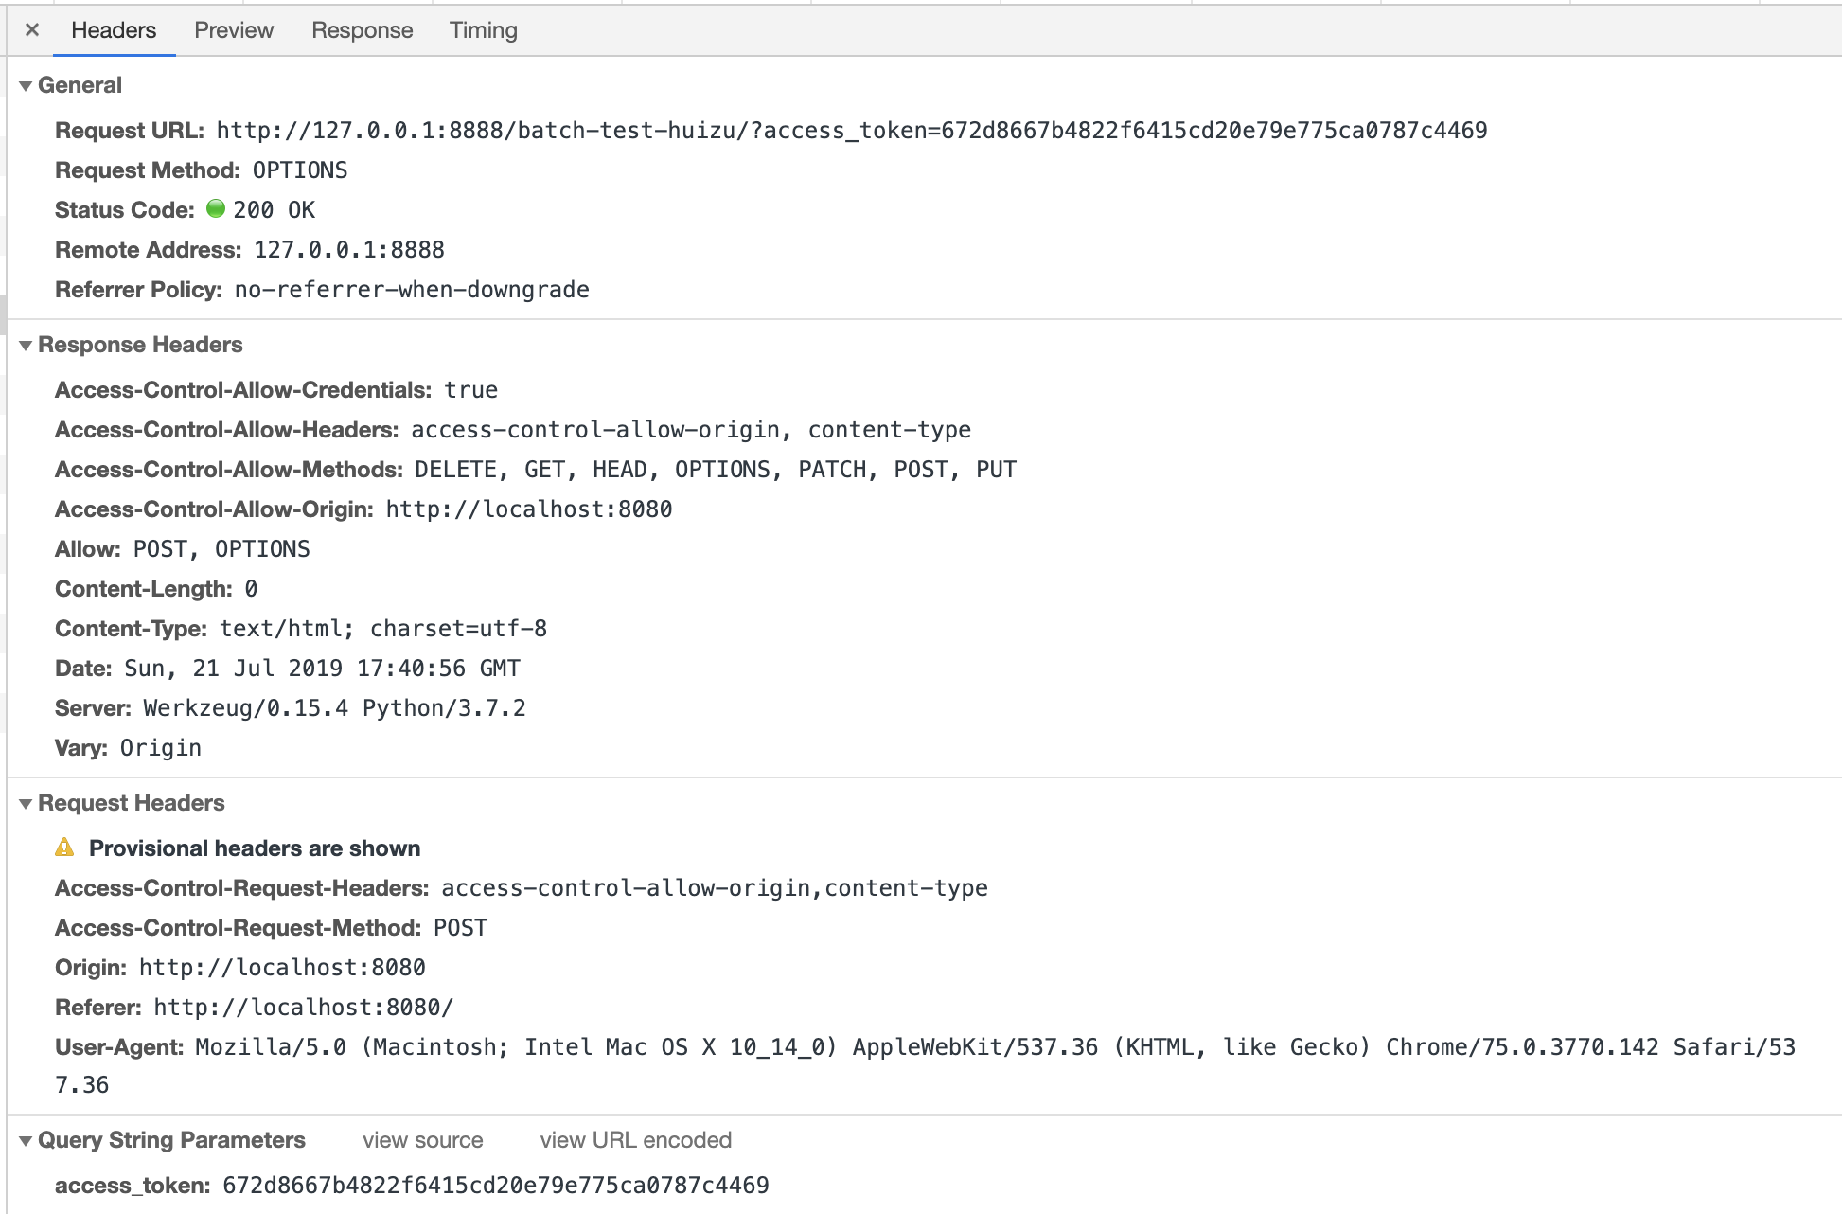This screenshot has width=1842, height=1214.
Task: Click the User-Agent header value
Action: (994, 1047)
